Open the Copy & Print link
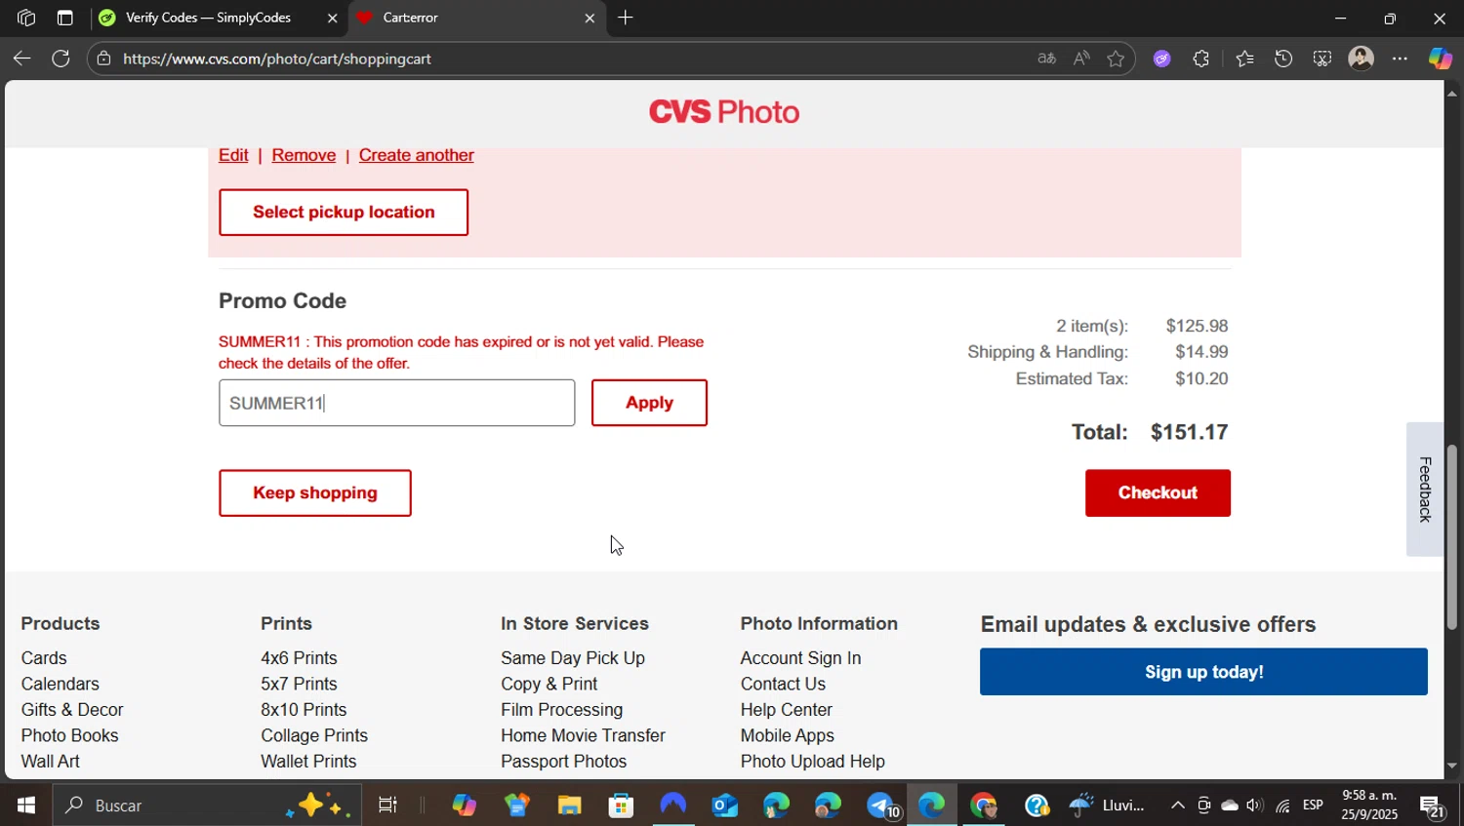The height and width of the screenshot is (826, 1464). click(x=549, y=684)
